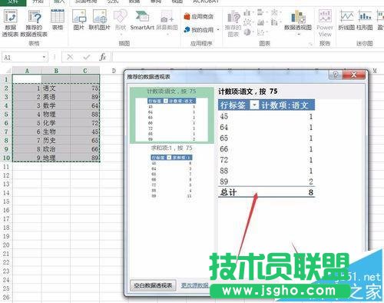Select column B header
Screen dimensions: 384x303
tap(56, 71)
